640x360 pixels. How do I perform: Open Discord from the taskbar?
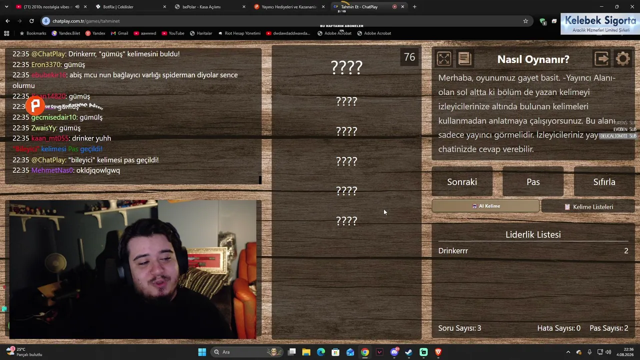pyautogui.click(x=394, y=352)
